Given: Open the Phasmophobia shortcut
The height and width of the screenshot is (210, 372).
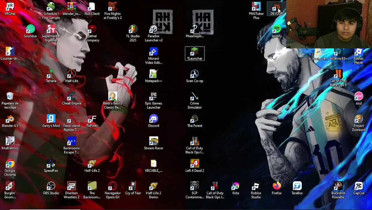Looking at the screenshot, I should pyautogui.click(x=195, y=32).
